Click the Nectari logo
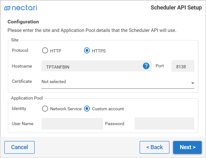The width and height of the screenshot is (206, 158). tap(21, 8)
